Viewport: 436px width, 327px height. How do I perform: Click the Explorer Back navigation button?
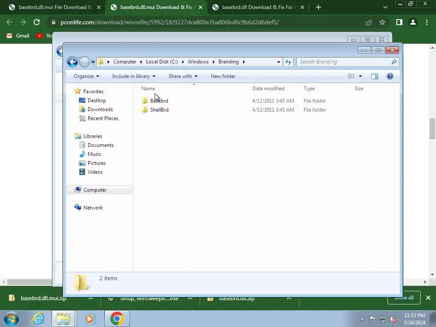click(72, 62)
